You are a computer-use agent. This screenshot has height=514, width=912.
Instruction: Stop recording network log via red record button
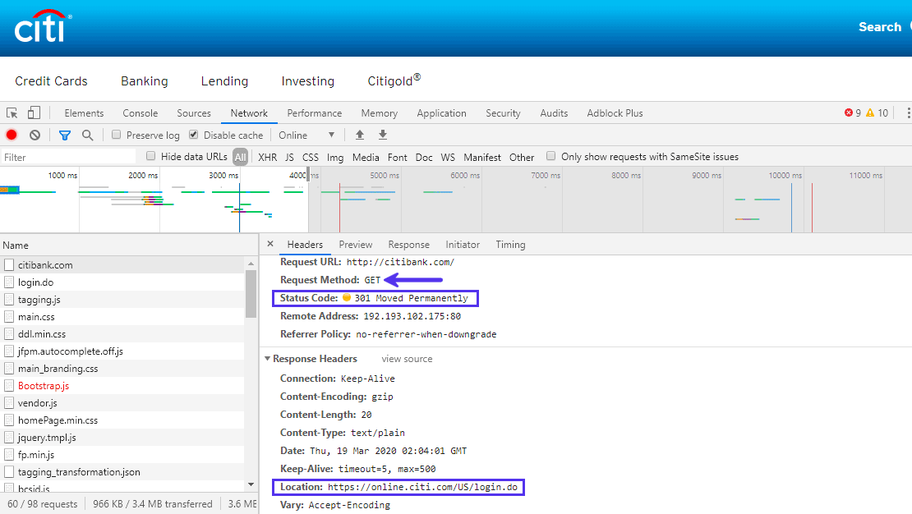[x=10, y=135]
